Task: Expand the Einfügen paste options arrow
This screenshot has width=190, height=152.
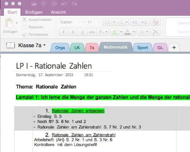Action: click(17, 23)
